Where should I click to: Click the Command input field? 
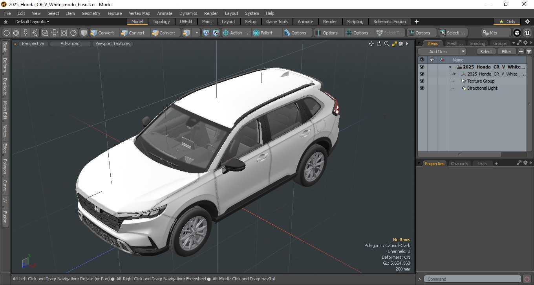(x=473, y=279)
